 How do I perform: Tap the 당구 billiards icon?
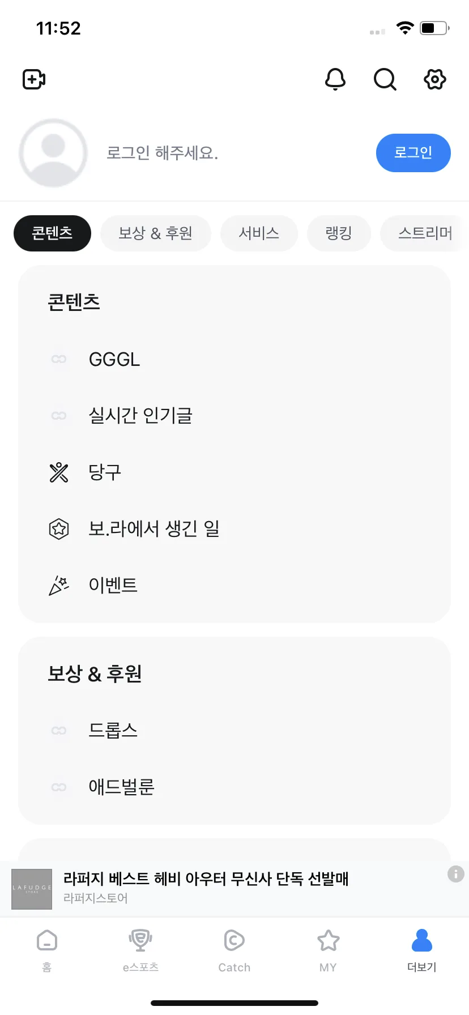(x=59, y=472)
